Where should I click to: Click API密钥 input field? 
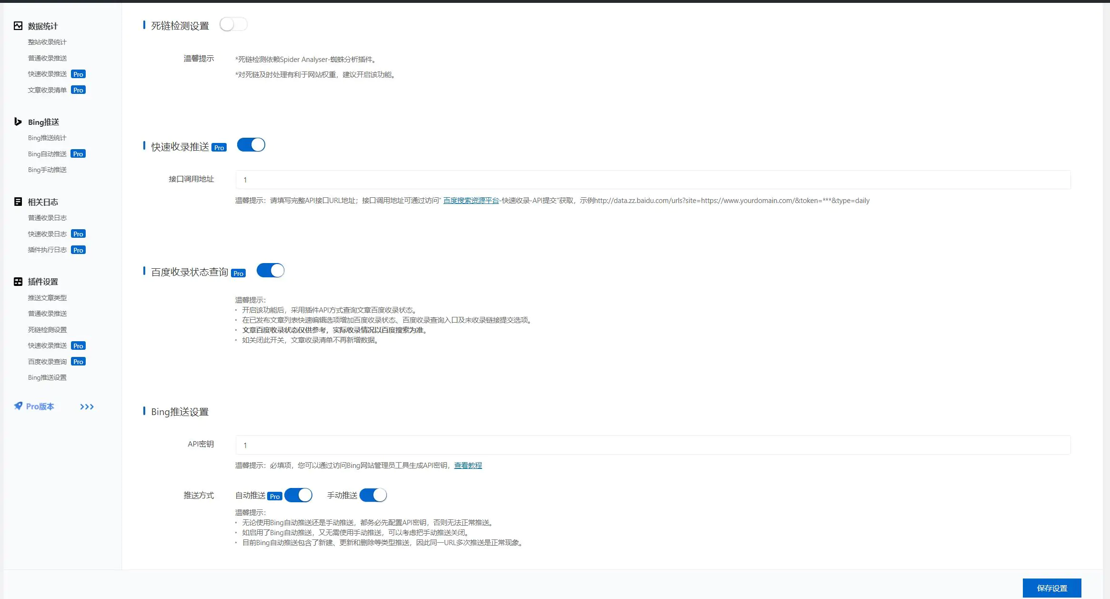(x=651, y=445)
